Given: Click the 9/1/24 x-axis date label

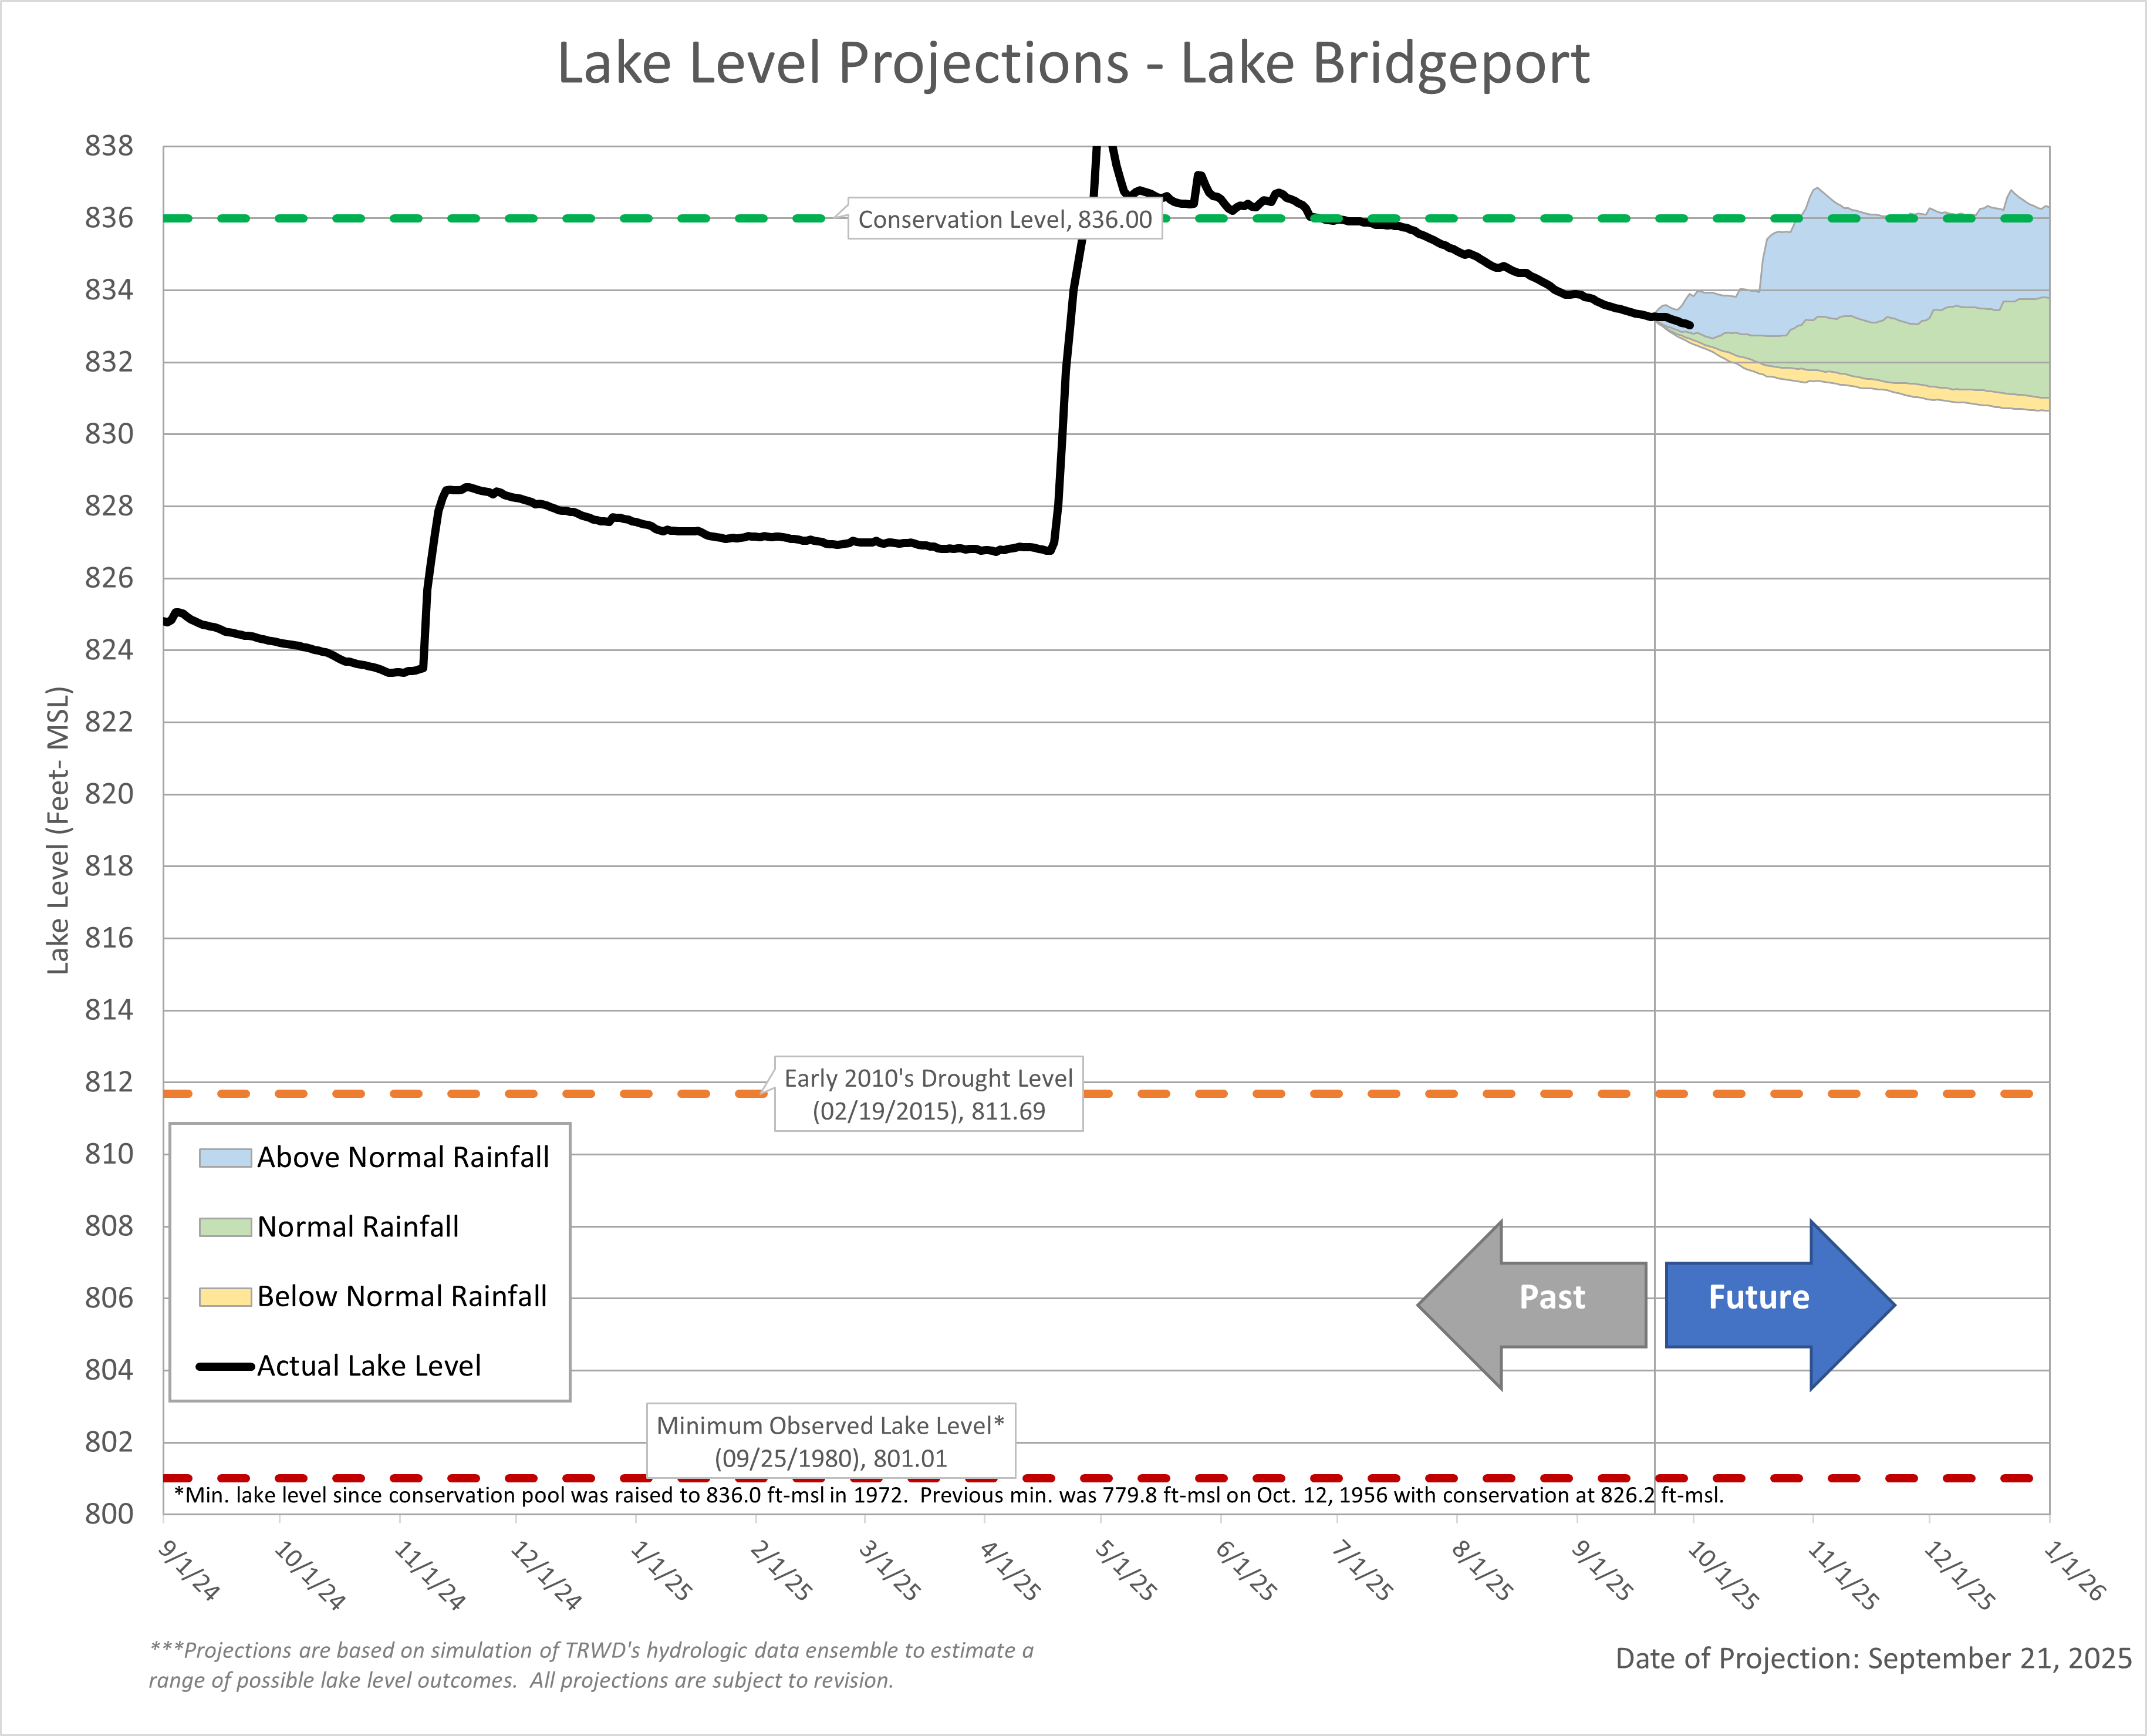Looking at the screenshot, I should point(189,1570).
